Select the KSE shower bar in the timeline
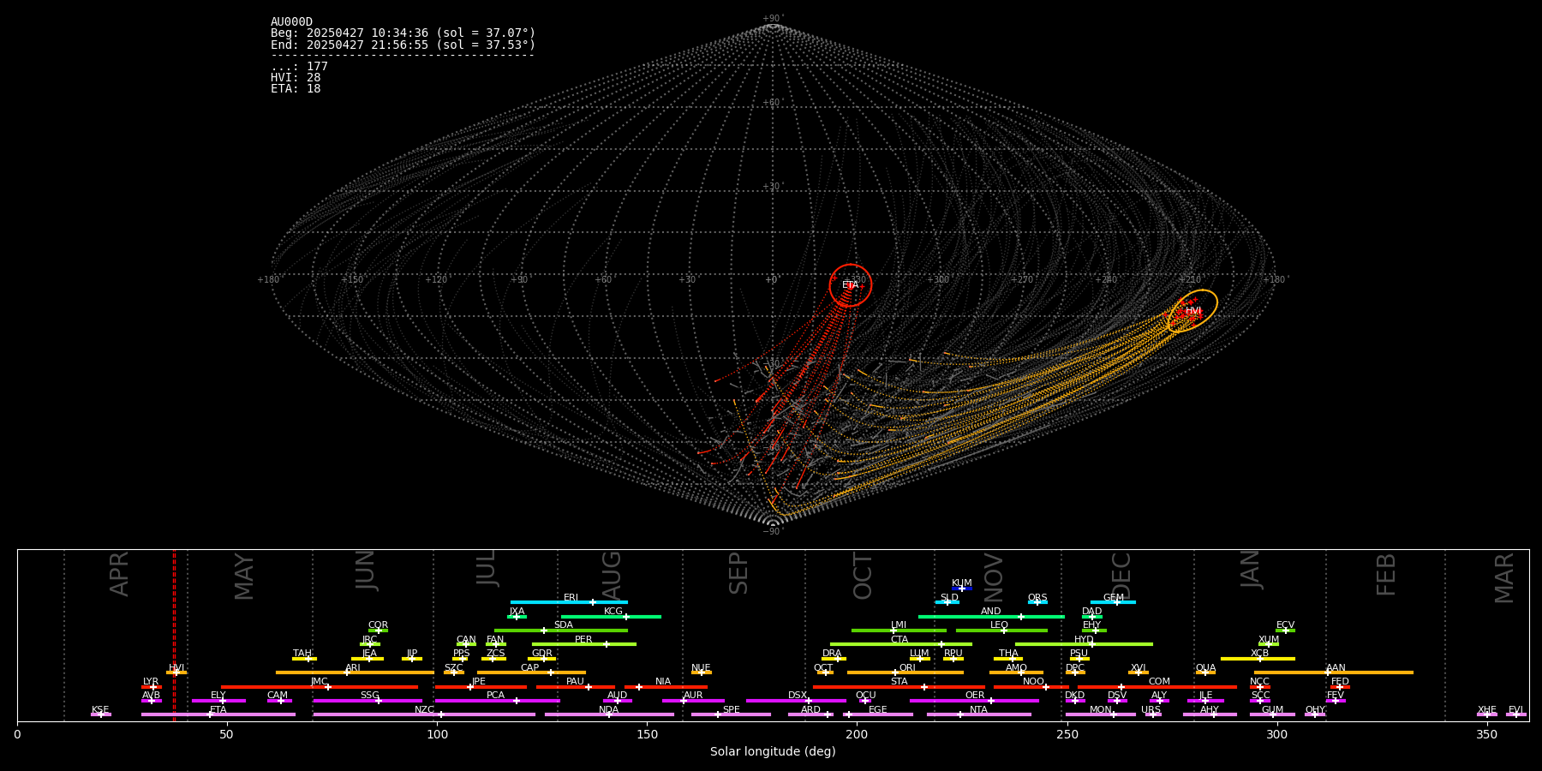This screenshot has width=1542, height=771. (101, 714)
